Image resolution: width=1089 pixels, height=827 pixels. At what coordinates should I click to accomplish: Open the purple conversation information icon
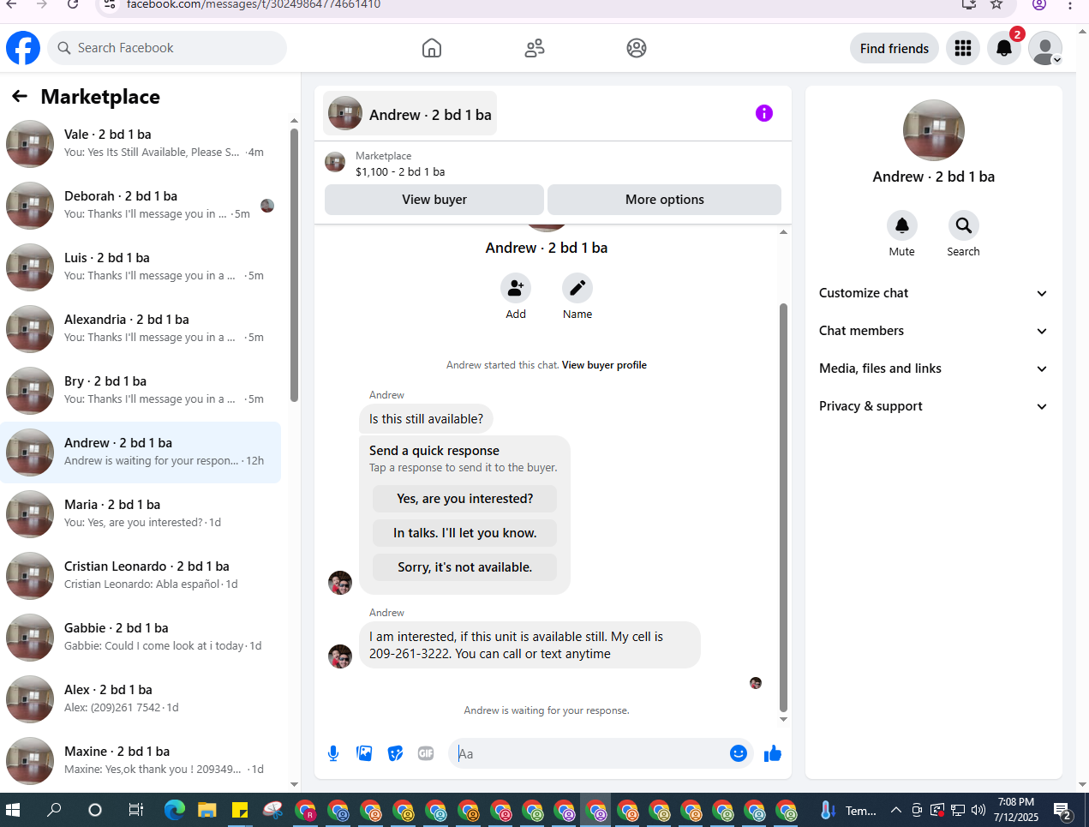click(x=764, y=113)
